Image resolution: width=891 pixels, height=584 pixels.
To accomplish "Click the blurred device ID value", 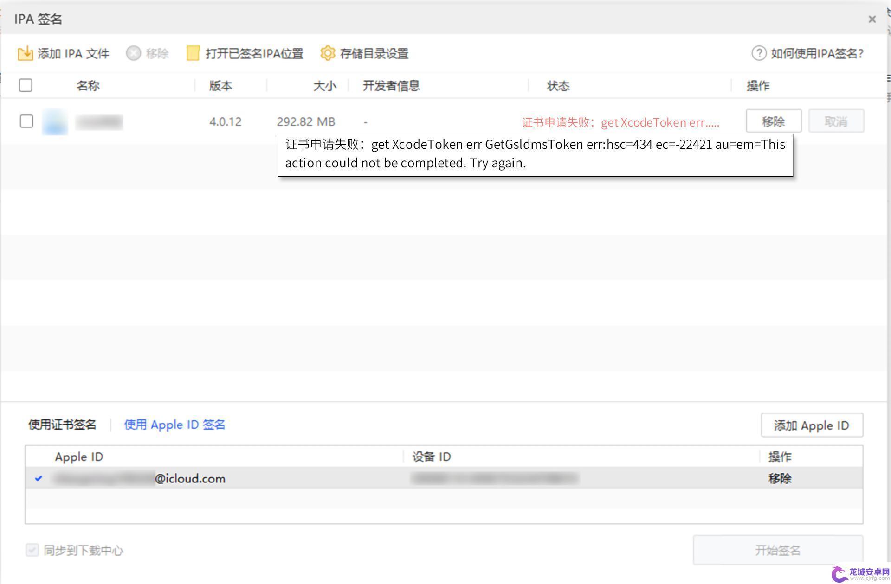I will tap(494, 478).
